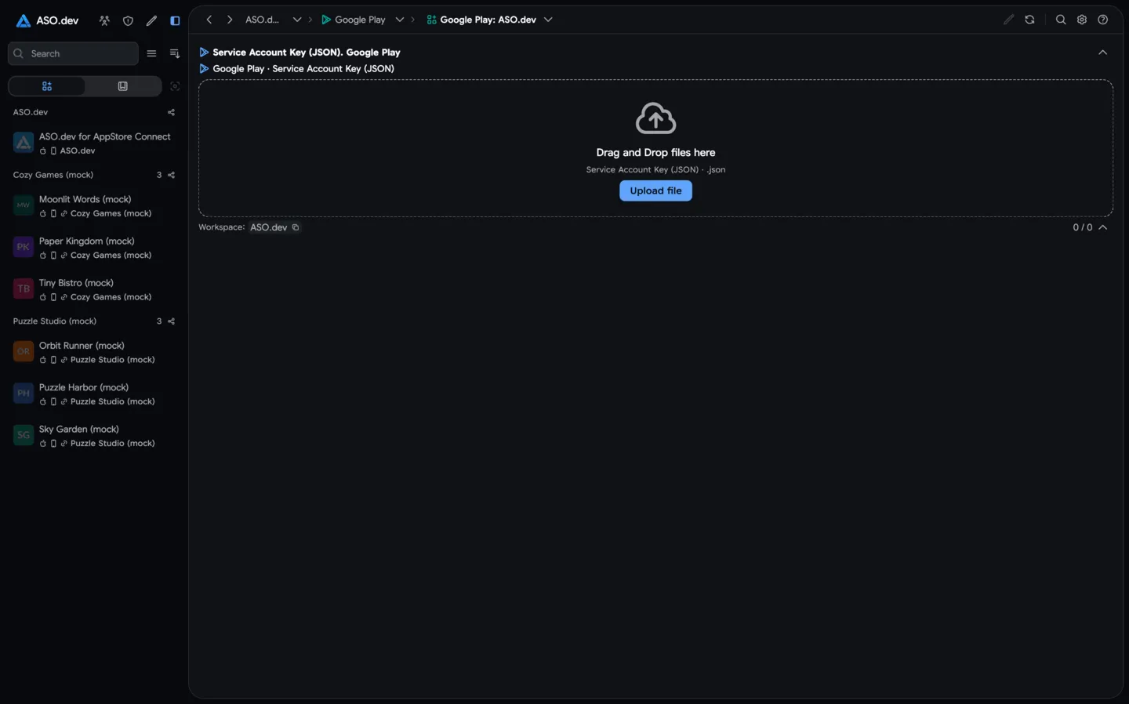Select Moonlit Words (mock) app
The width and height of the screenshot is (1129, 704).
pos(94,205)
